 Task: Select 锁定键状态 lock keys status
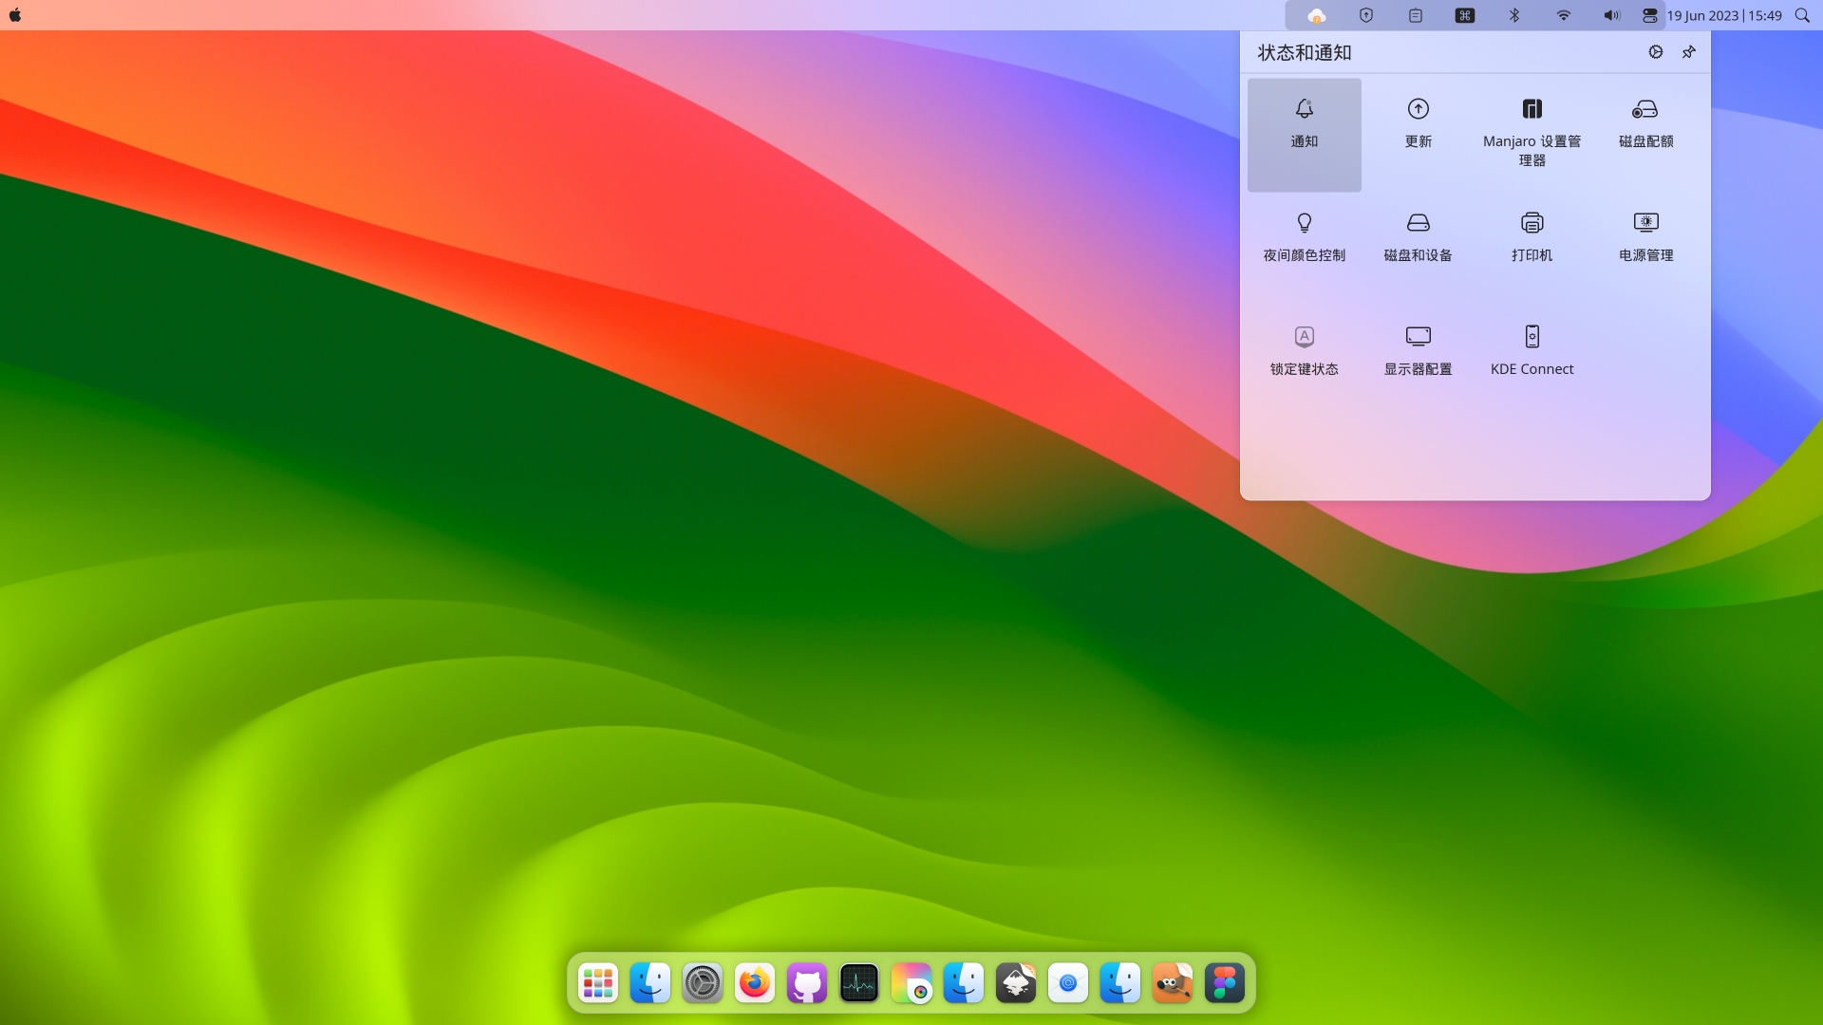(x=1304, y=363)
